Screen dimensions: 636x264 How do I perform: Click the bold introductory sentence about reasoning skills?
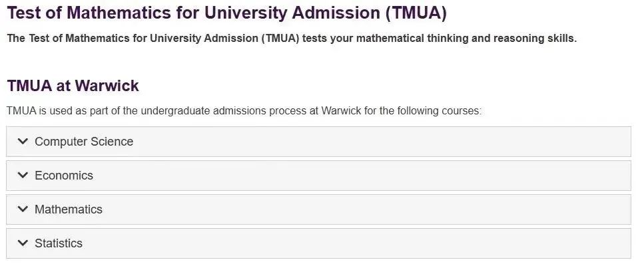[x=292, y=39]
